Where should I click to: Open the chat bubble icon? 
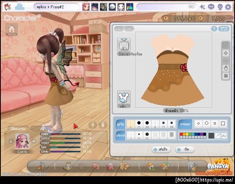211,7
